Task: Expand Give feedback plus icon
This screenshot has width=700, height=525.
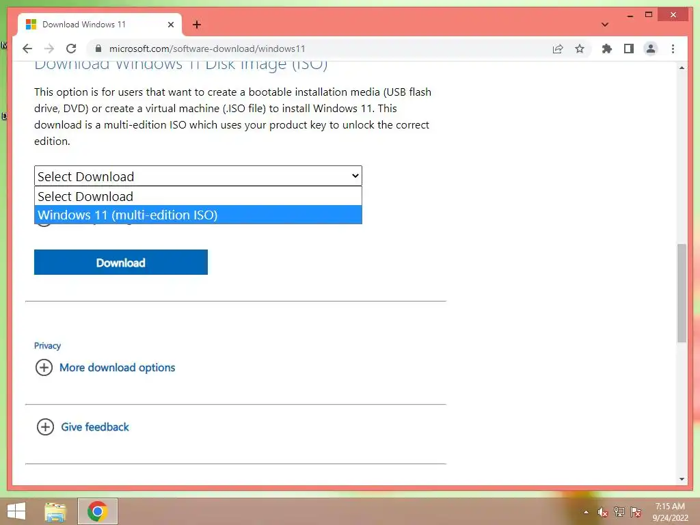Action: [45, 427]
